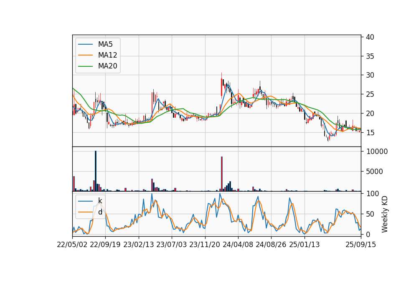
Task: Click the KD axis value 50
Action: [370, 214]
